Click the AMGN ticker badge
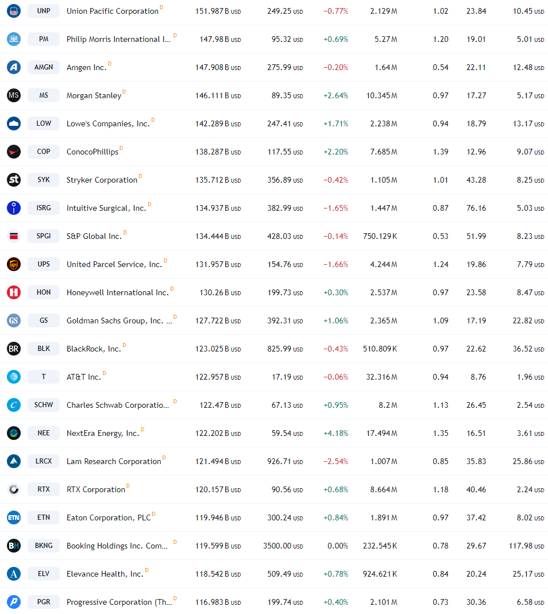 click(x=44, y=67)
